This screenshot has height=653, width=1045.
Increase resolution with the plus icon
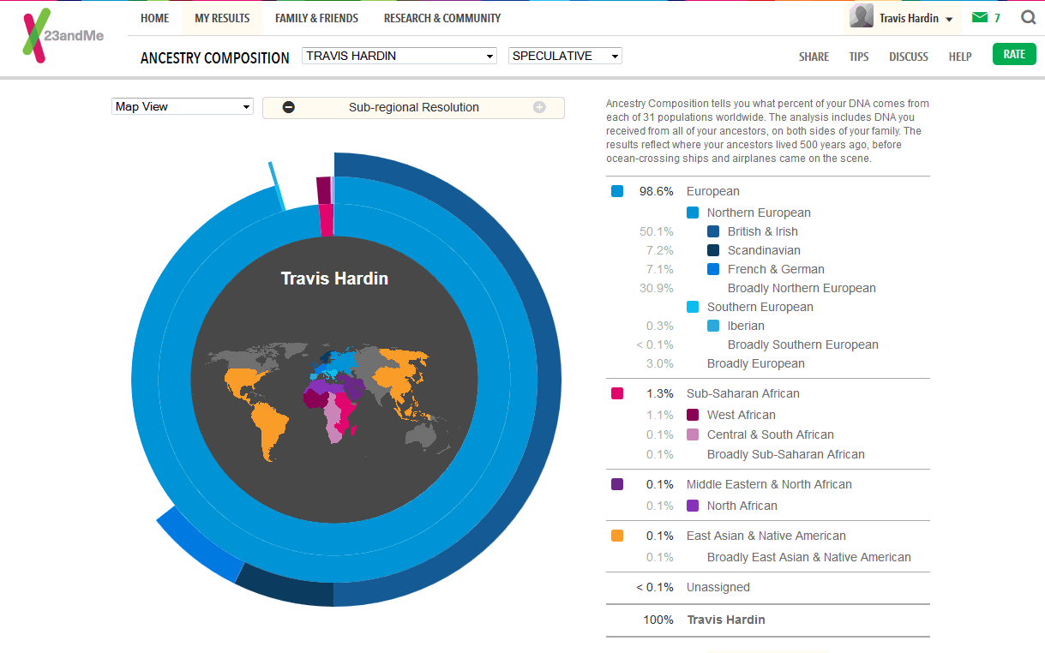pyautogui.click(x=539, y=107)
